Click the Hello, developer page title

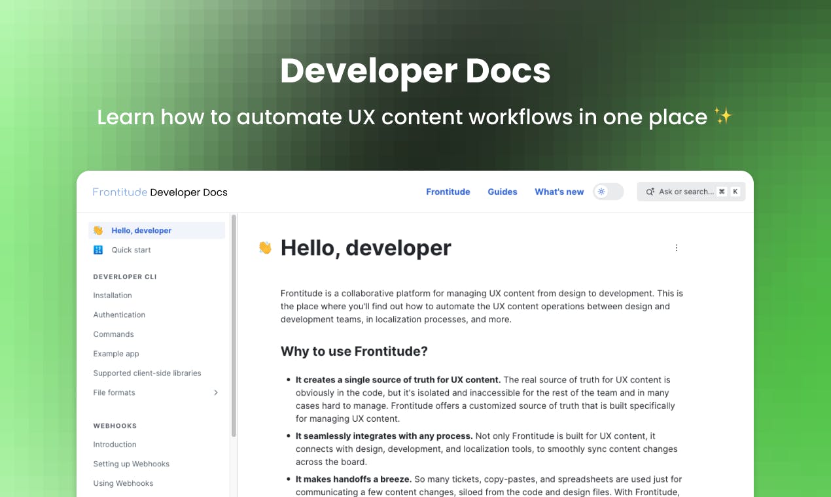(366, 248)
